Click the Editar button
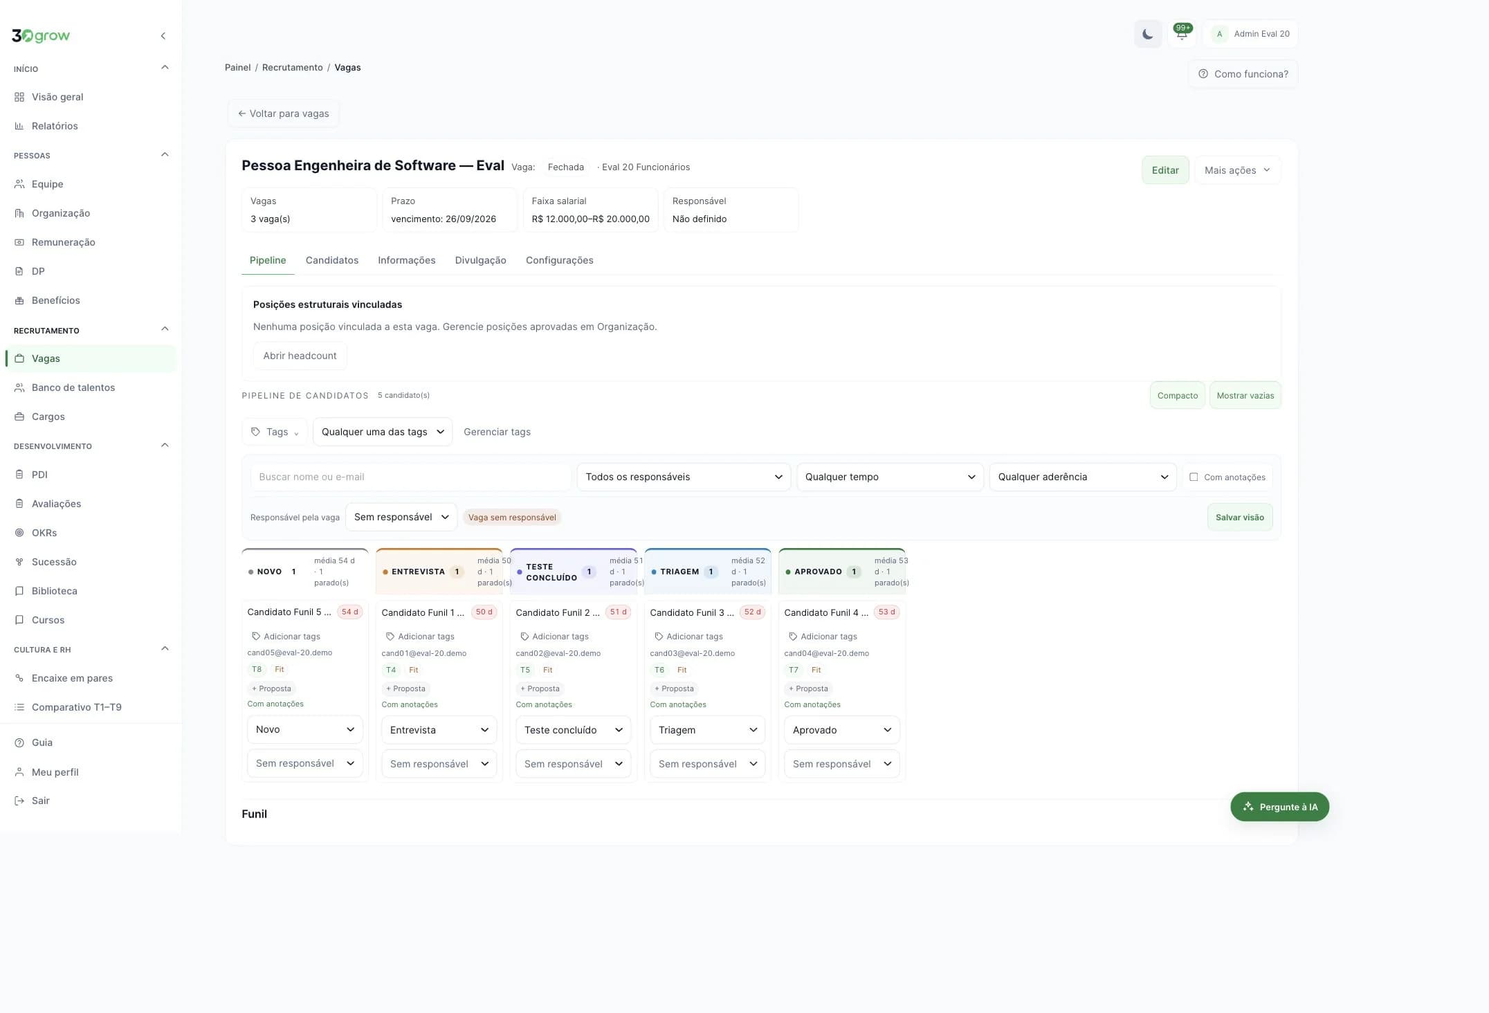This screenshot has height=1013, width=1489. pos(1165,170)
